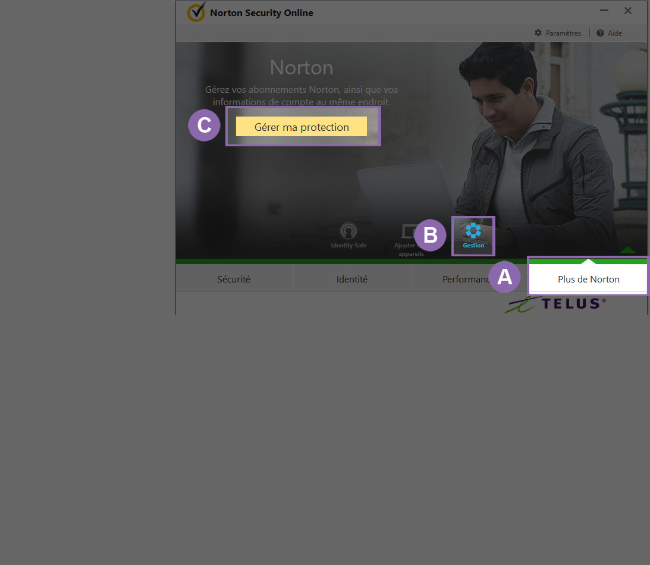
Task: Open Paramètres settings
Action: click(x=558, y=33)
